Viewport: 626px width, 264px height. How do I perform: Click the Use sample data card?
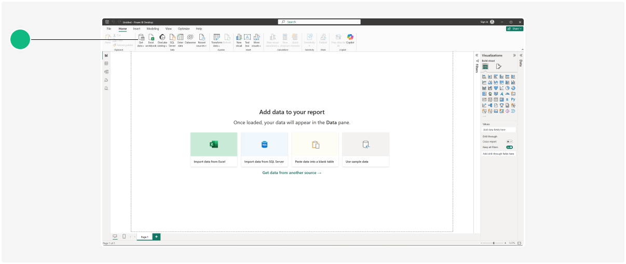(365, 150)
